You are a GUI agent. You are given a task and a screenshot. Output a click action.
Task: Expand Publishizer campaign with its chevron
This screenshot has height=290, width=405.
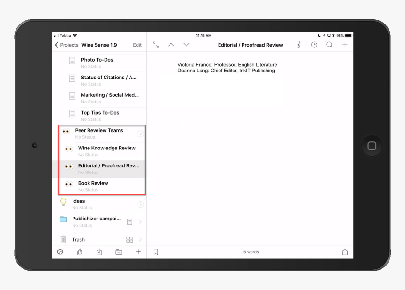point(140,222)
